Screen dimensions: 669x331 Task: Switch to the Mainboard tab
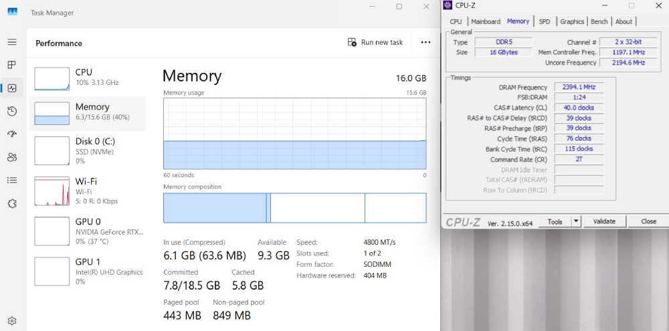pyautogui.click(x=486, y=21)
